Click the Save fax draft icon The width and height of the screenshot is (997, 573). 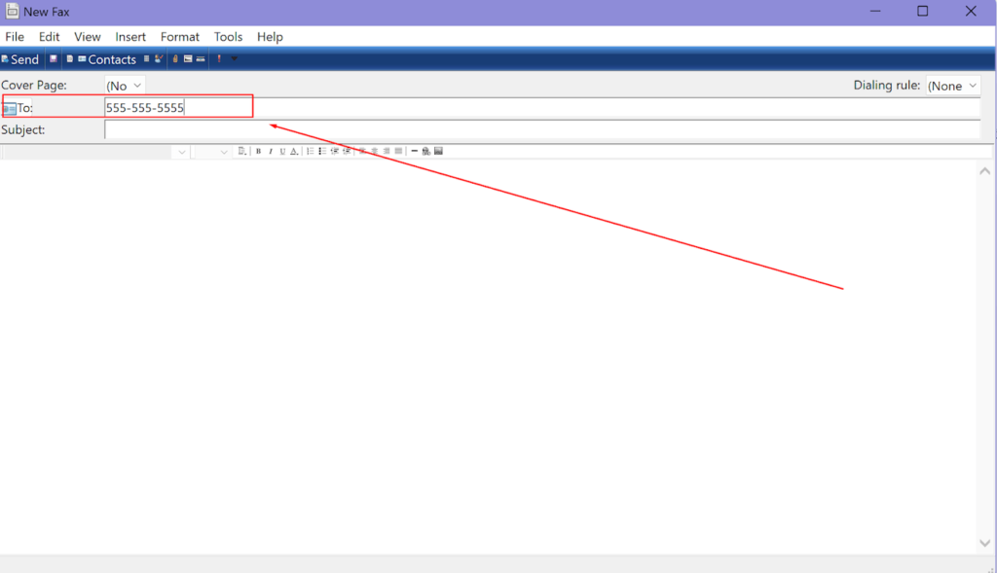click(54, 58)
